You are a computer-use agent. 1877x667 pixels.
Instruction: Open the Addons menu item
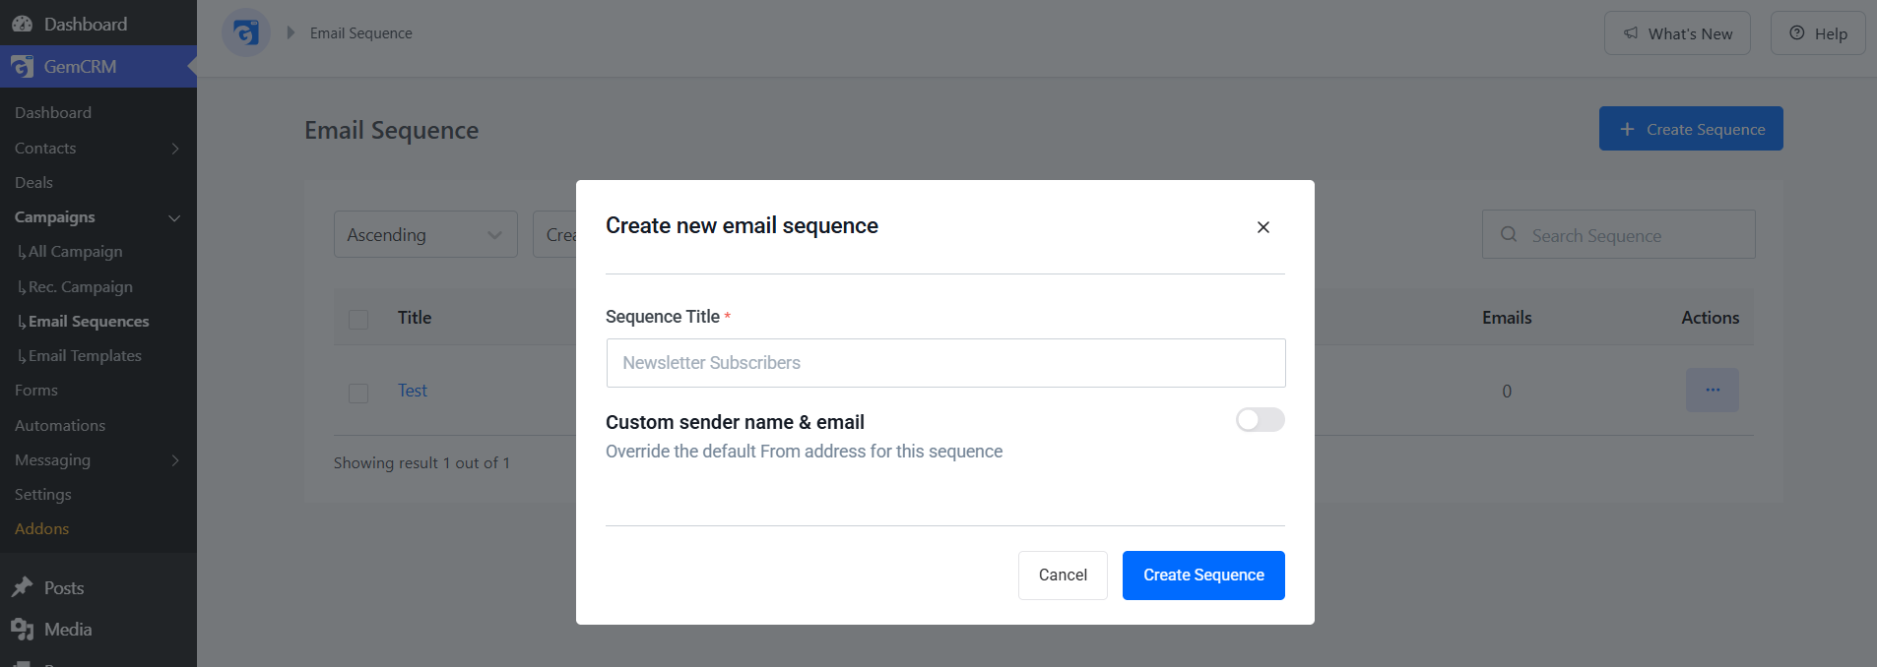pos(42,529)
